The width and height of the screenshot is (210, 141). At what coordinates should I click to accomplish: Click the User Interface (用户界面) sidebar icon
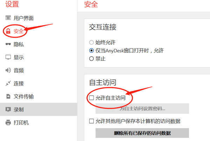(8, 18)
